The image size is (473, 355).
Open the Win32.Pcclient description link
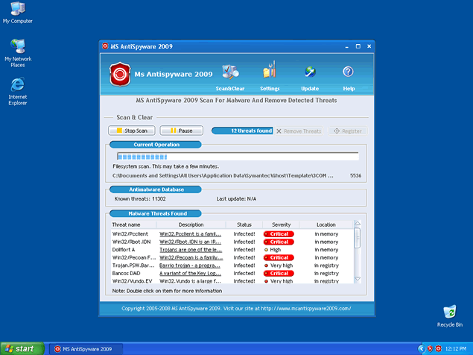tap(191, 233)
